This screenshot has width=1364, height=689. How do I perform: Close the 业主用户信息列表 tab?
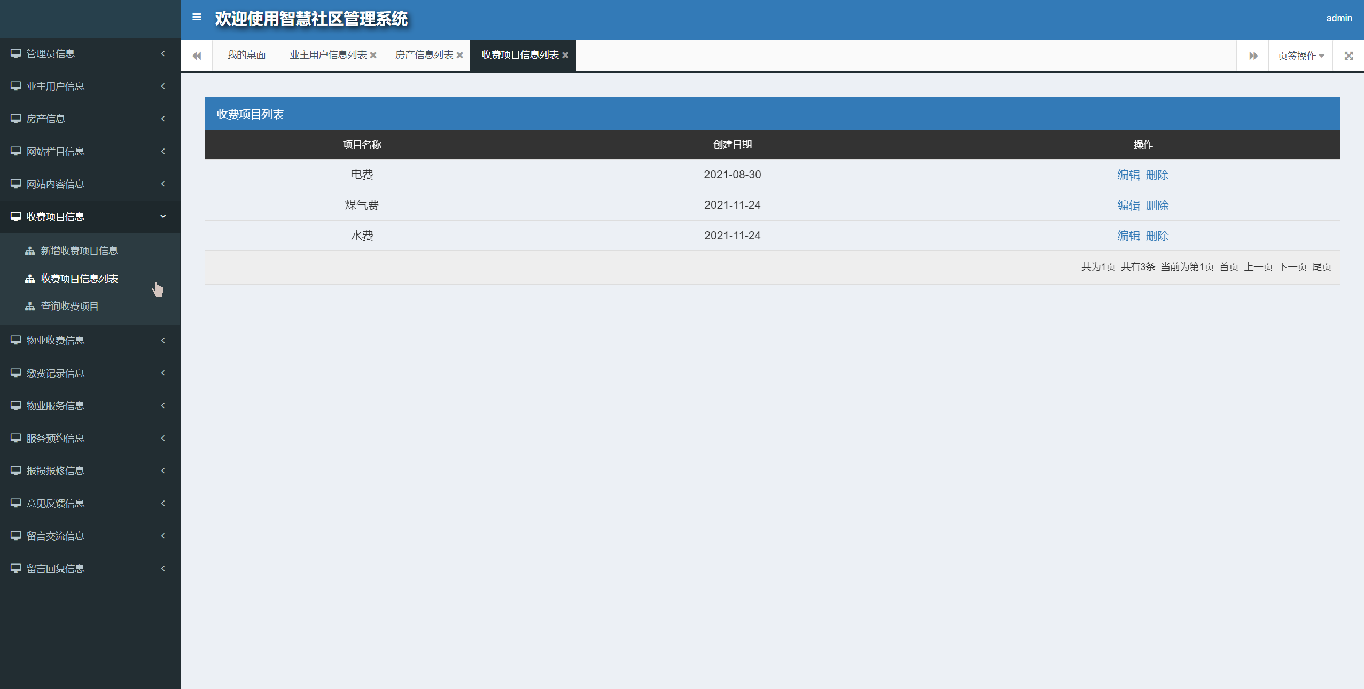(x=373, y=55)
